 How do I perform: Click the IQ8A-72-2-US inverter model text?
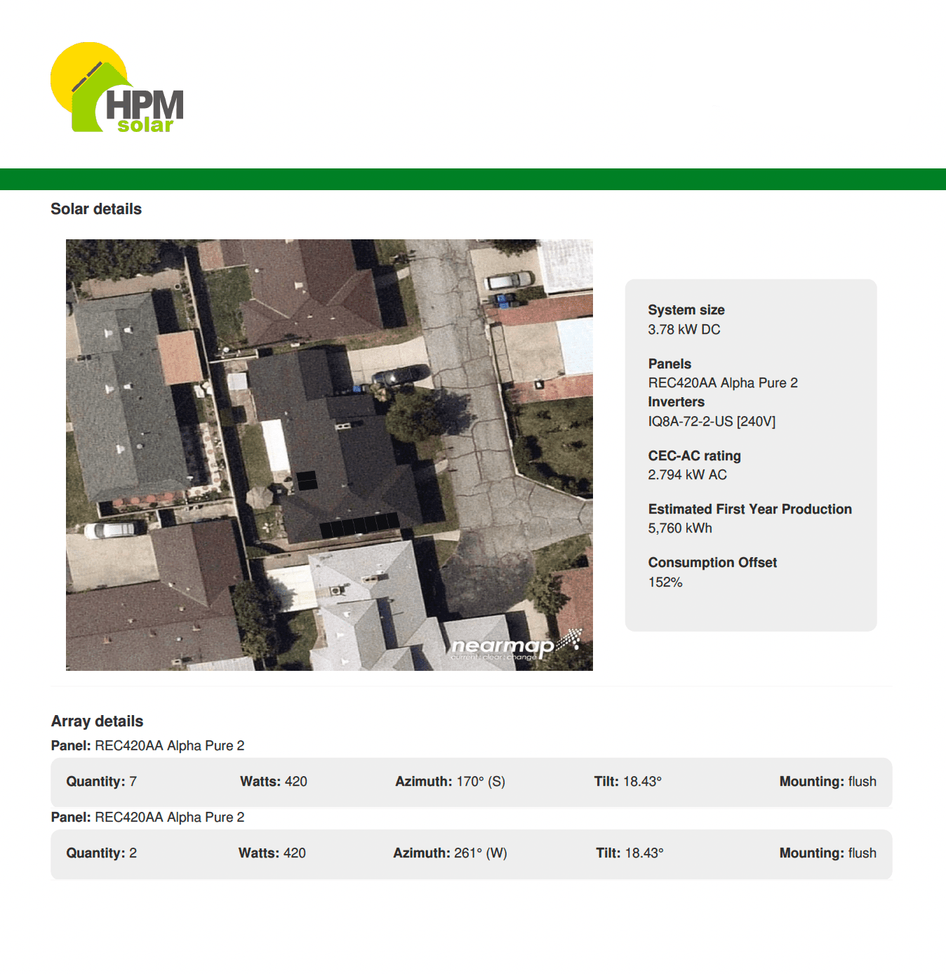tap(711, 421)
